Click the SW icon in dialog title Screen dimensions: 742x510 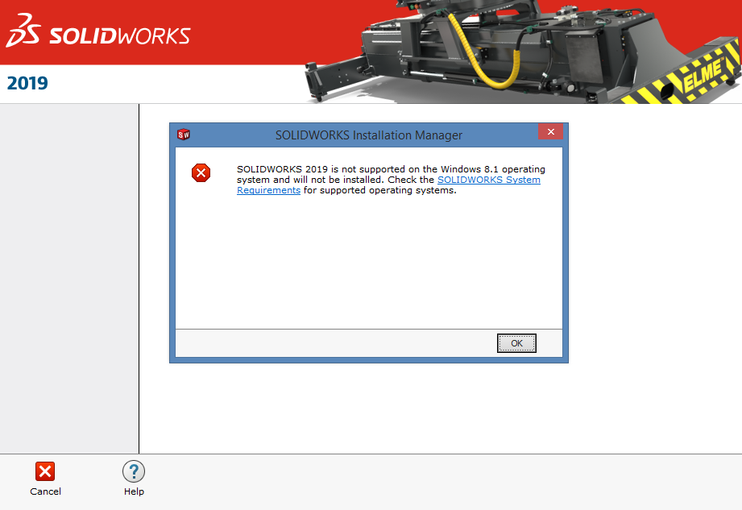coord(184,135)
